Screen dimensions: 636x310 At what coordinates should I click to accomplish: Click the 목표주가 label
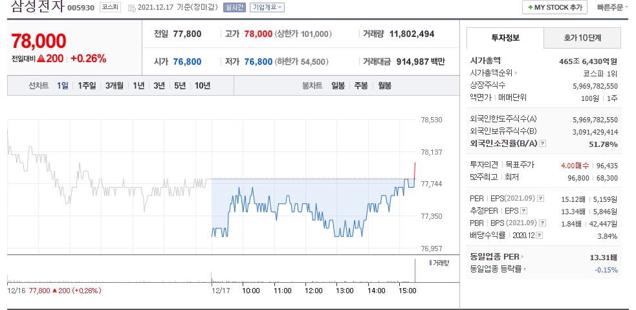point(520,165)
